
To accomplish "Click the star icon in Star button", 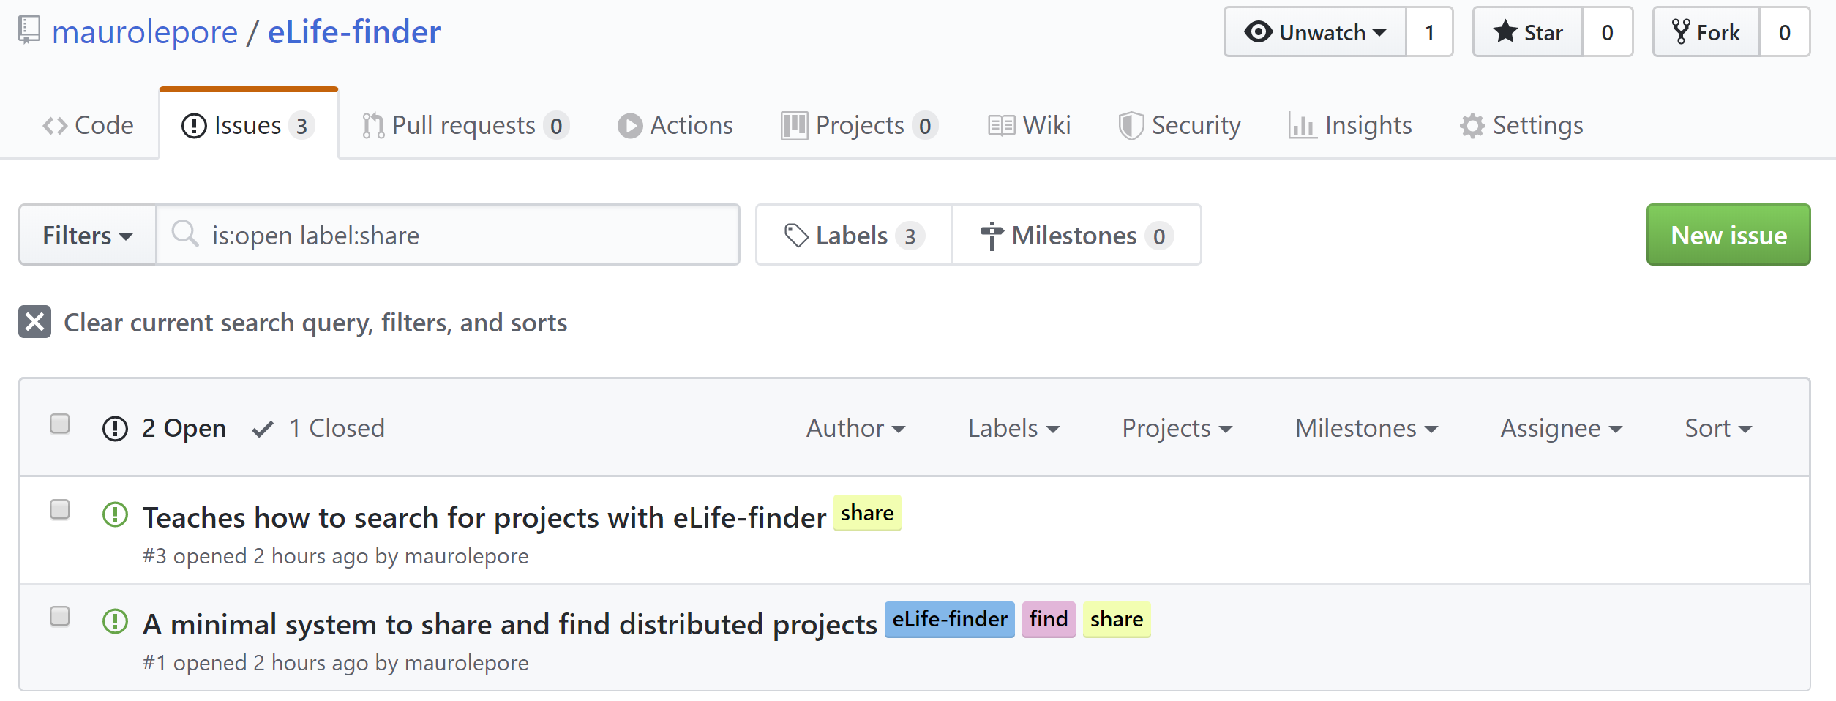I will click(1505, 31).
